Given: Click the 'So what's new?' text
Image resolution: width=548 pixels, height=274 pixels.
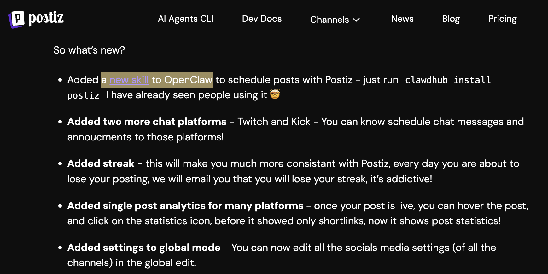Looking at the screenshot, I should 89,50.
